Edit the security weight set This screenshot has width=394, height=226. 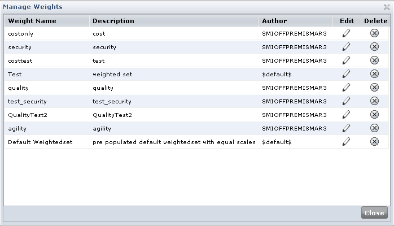pyautogui.click(x=346, y=47)
